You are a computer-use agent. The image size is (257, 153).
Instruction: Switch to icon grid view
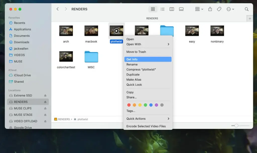tap(153, 9)
